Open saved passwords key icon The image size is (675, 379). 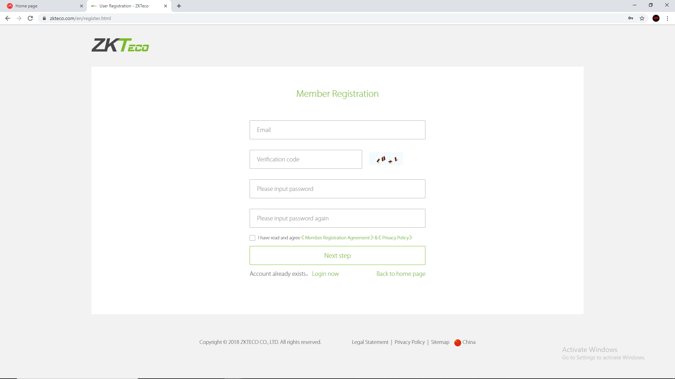[631, 18]
